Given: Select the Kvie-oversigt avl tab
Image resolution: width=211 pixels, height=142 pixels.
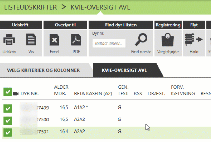Looking at the screenshot, I should point(124,70).
